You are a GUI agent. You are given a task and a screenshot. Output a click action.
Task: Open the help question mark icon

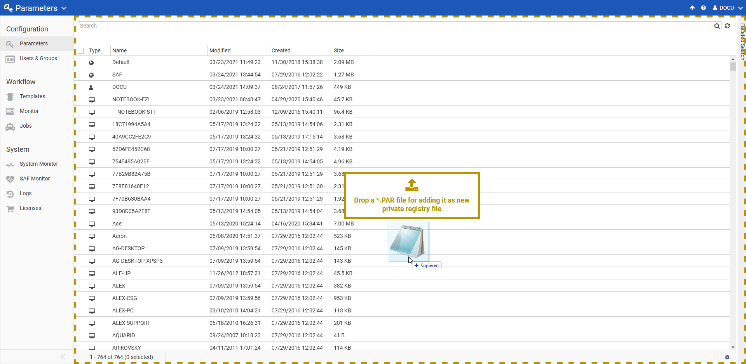(703, 8)
